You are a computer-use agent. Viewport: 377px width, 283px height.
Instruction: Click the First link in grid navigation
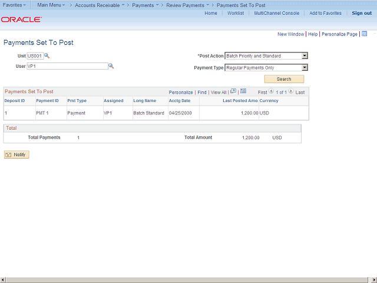pyautogui.click(x=262, y=93)
